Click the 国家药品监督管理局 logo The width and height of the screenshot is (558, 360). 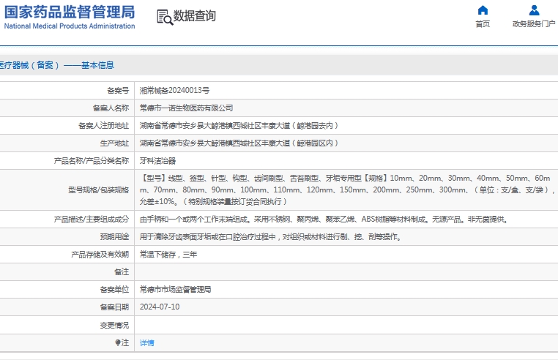[70, 12]
